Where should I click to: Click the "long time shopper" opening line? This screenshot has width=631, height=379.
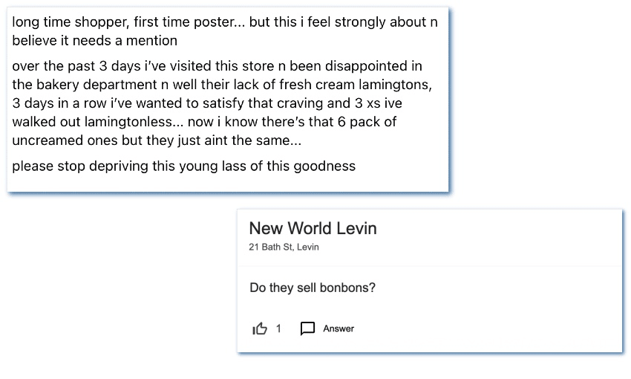[x=62, y=22]
